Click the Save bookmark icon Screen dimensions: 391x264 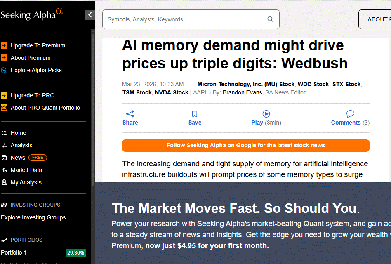click(195, 114)
